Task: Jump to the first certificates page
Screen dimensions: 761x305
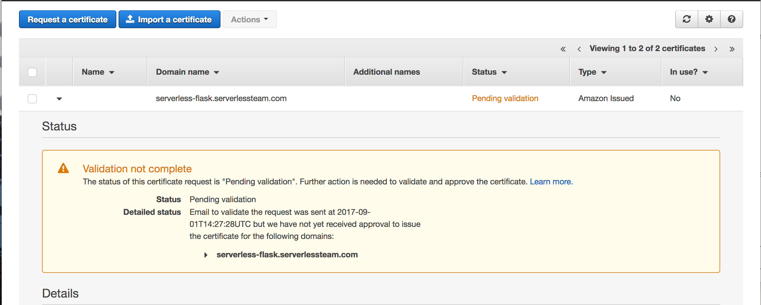Action: point(563,49)
